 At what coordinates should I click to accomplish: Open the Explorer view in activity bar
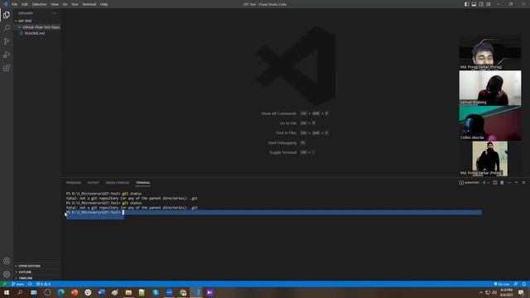tap(7, 15)
